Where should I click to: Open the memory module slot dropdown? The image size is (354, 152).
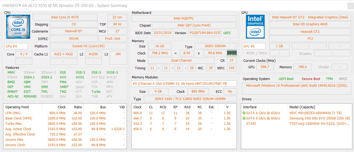(x=184, y=83)
